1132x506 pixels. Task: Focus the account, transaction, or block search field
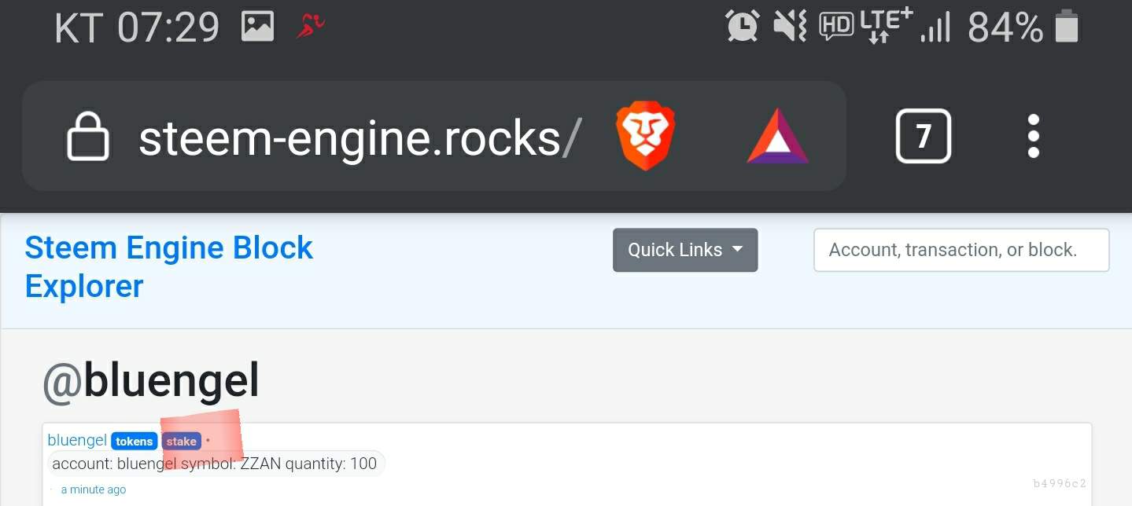click(961, 250)
